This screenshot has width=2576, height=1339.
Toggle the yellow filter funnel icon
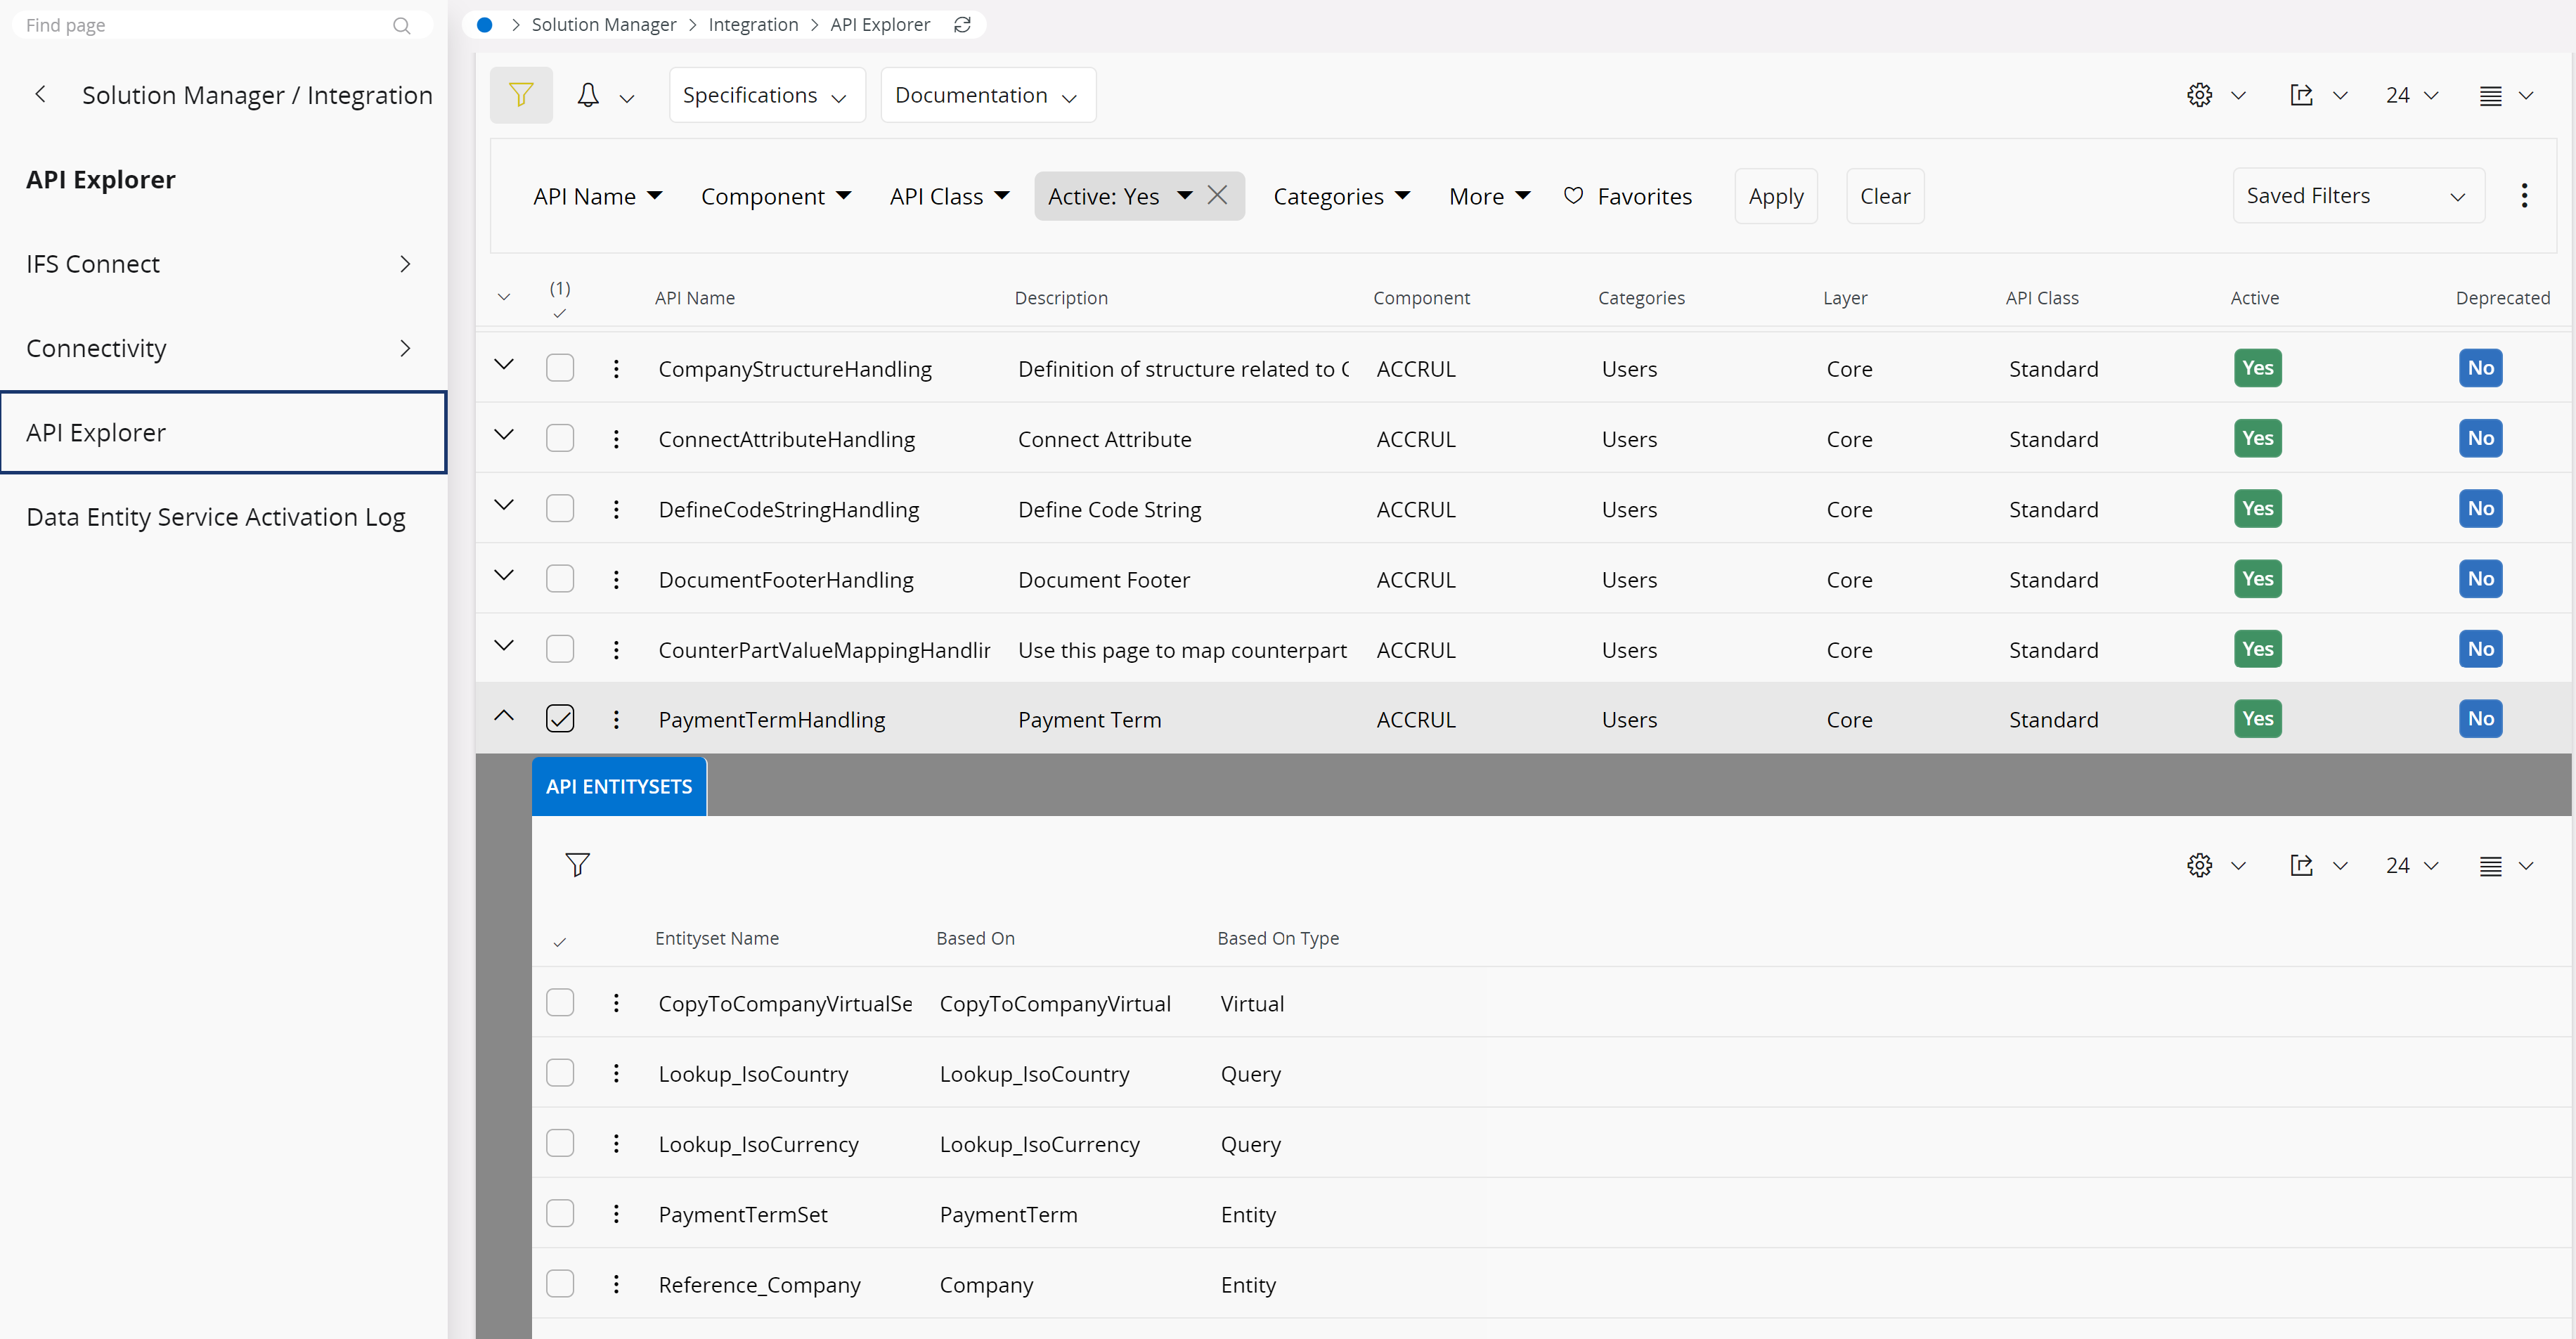(520, 95)
